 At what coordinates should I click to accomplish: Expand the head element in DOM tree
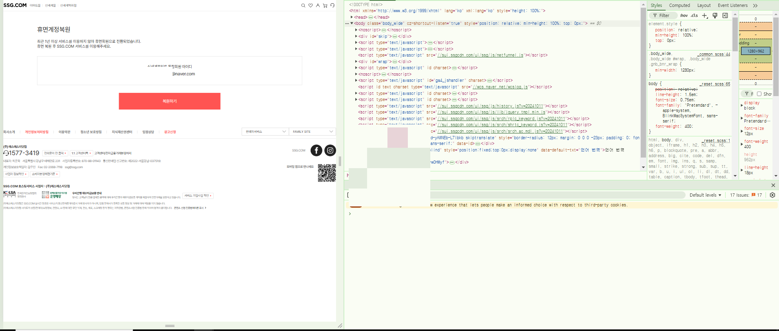pos(352,17)
